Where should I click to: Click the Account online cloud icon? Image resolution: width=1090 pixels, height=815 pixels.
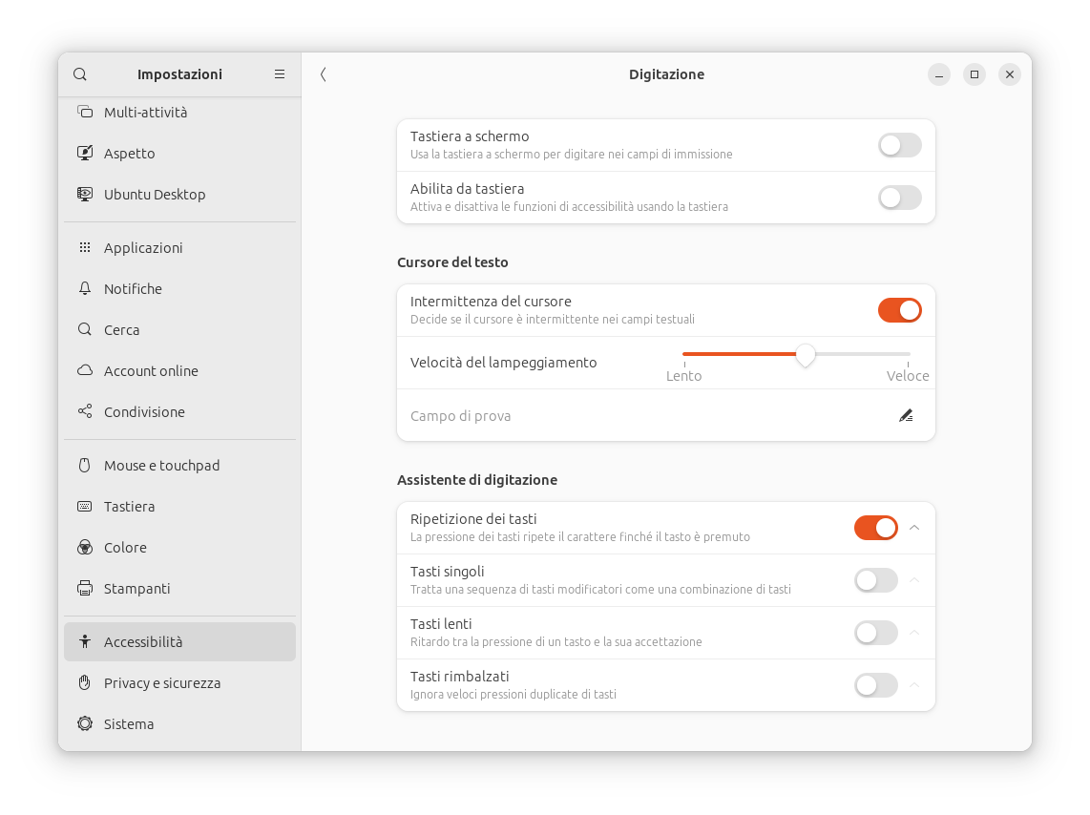(x=85, y=370)
